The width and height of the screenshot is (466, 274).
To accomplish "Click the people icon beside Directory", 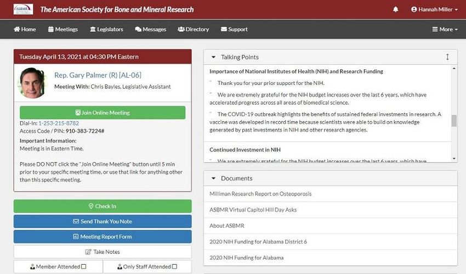I will pyautogui.click(x=181, y=29).
